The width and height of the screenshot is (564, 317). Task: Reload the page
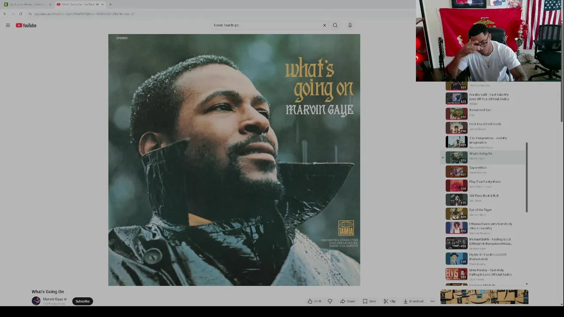click(x=20, y=14)
